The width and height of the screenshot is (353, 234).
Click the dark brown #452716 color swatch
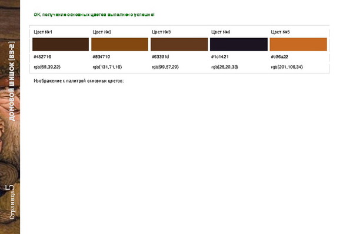[x=61, y=45]
